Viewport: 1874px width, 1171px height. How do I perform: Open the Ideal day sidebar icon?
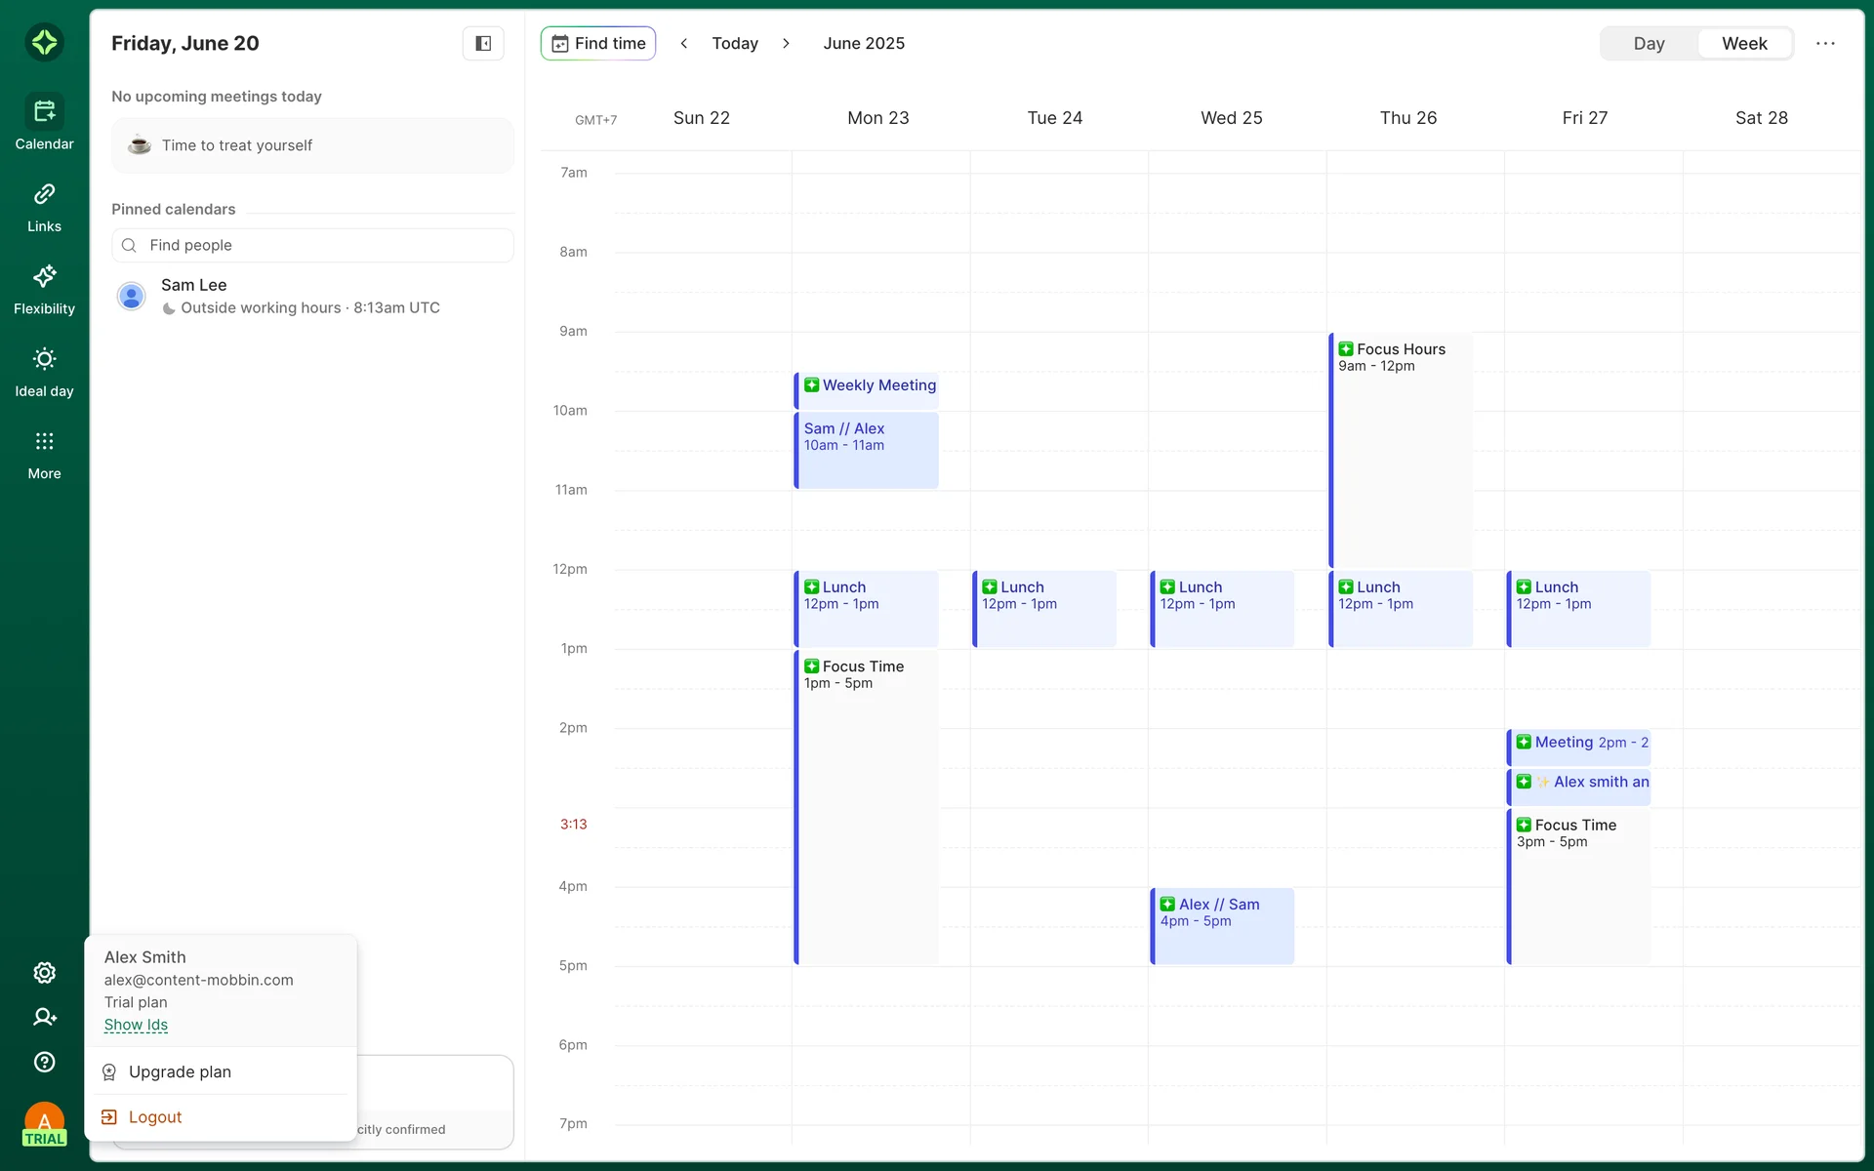point(44,359)
